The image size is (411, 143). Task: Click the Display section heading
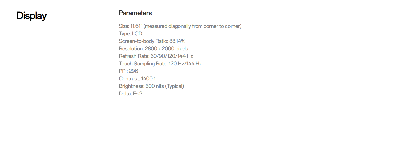(32, 16)
